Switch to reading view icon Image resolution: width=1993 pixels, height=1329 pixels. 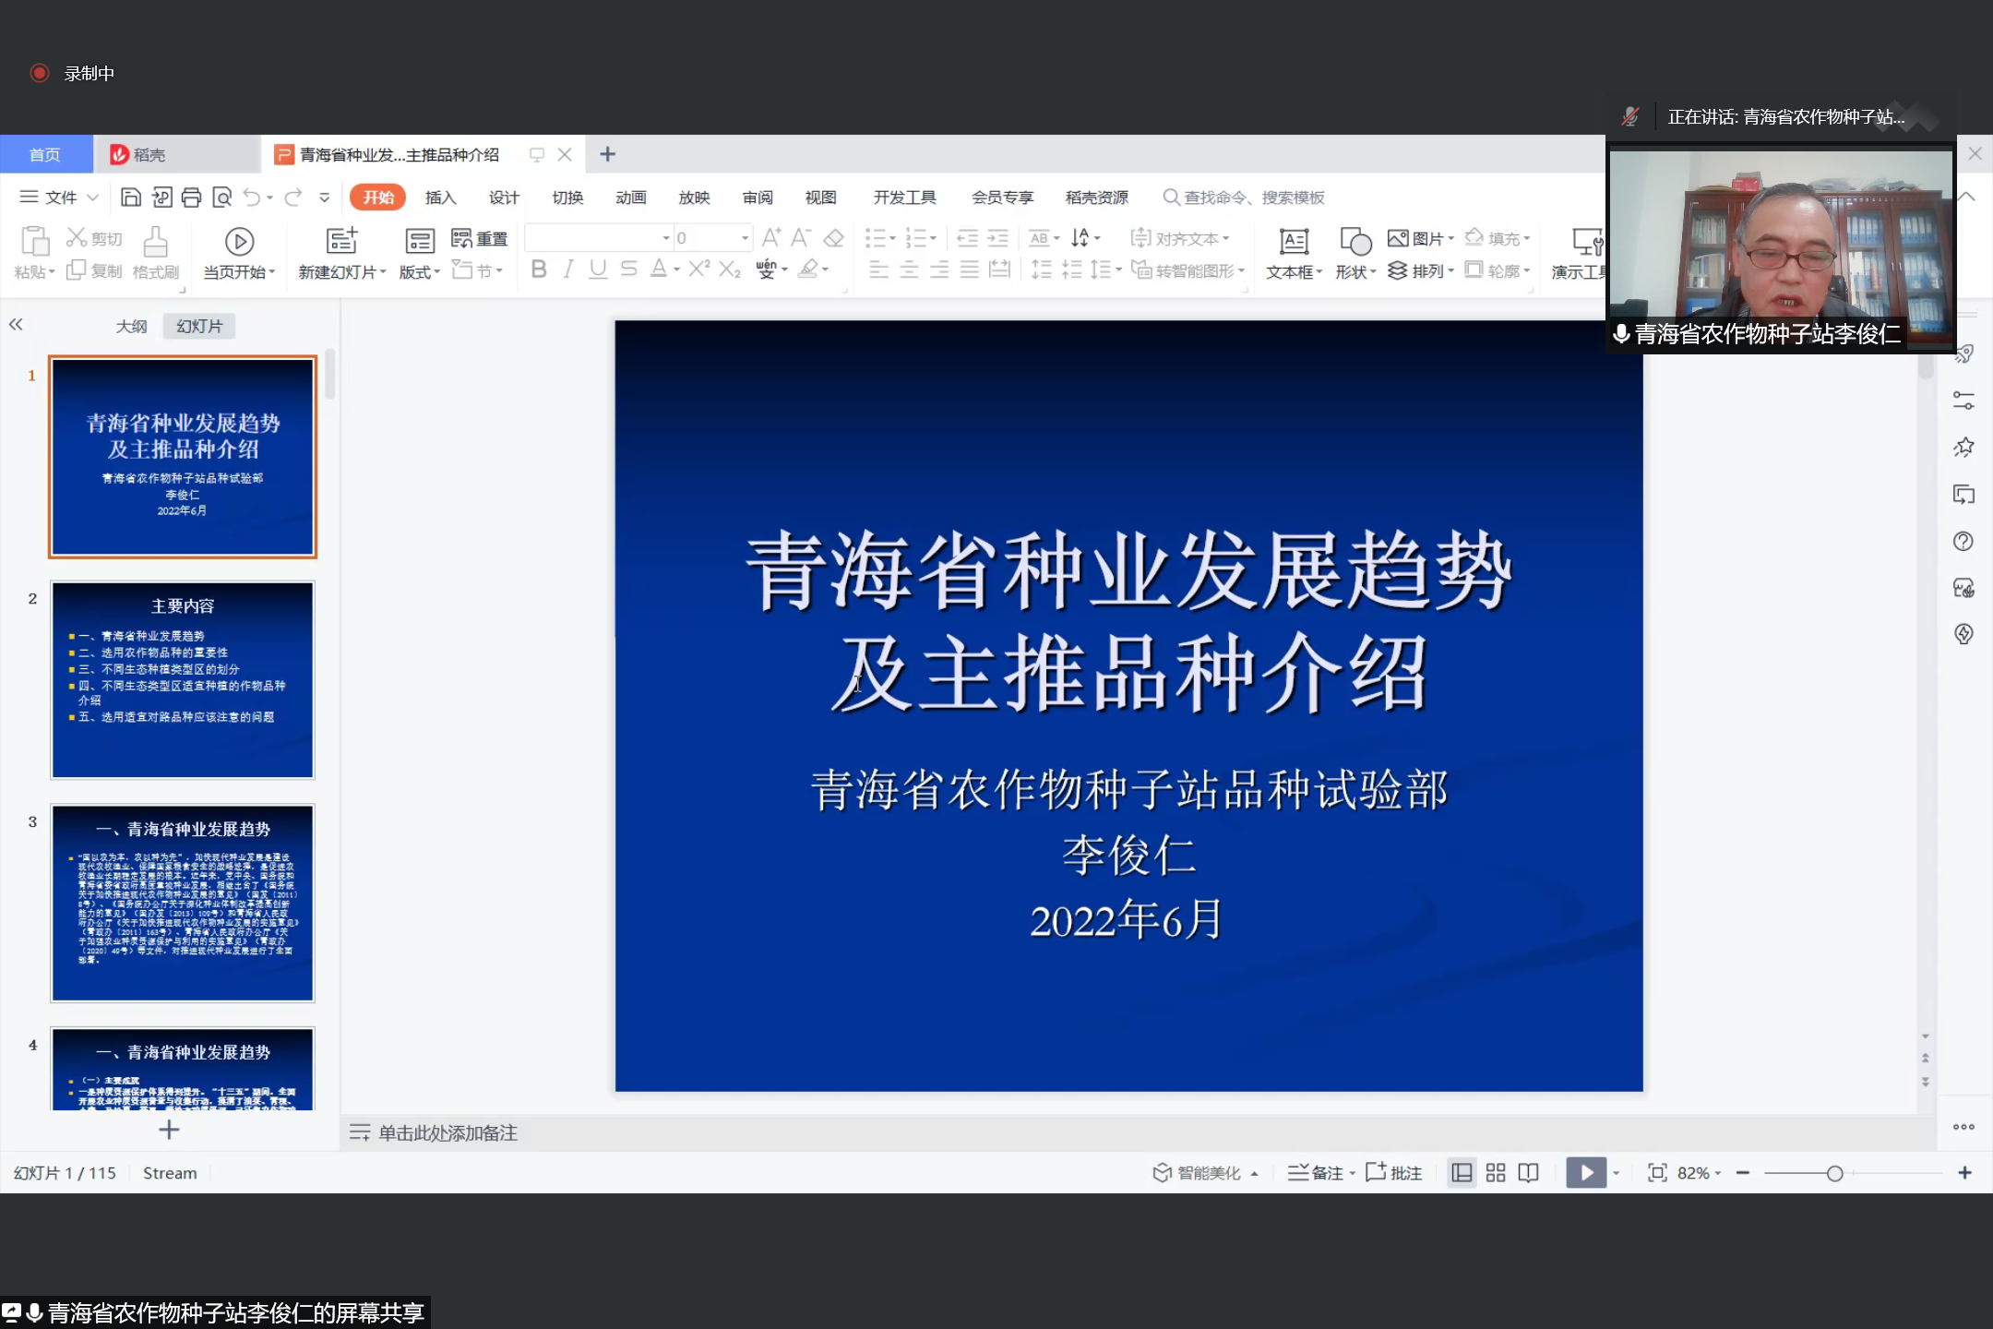click(x=1528, y=1172)
